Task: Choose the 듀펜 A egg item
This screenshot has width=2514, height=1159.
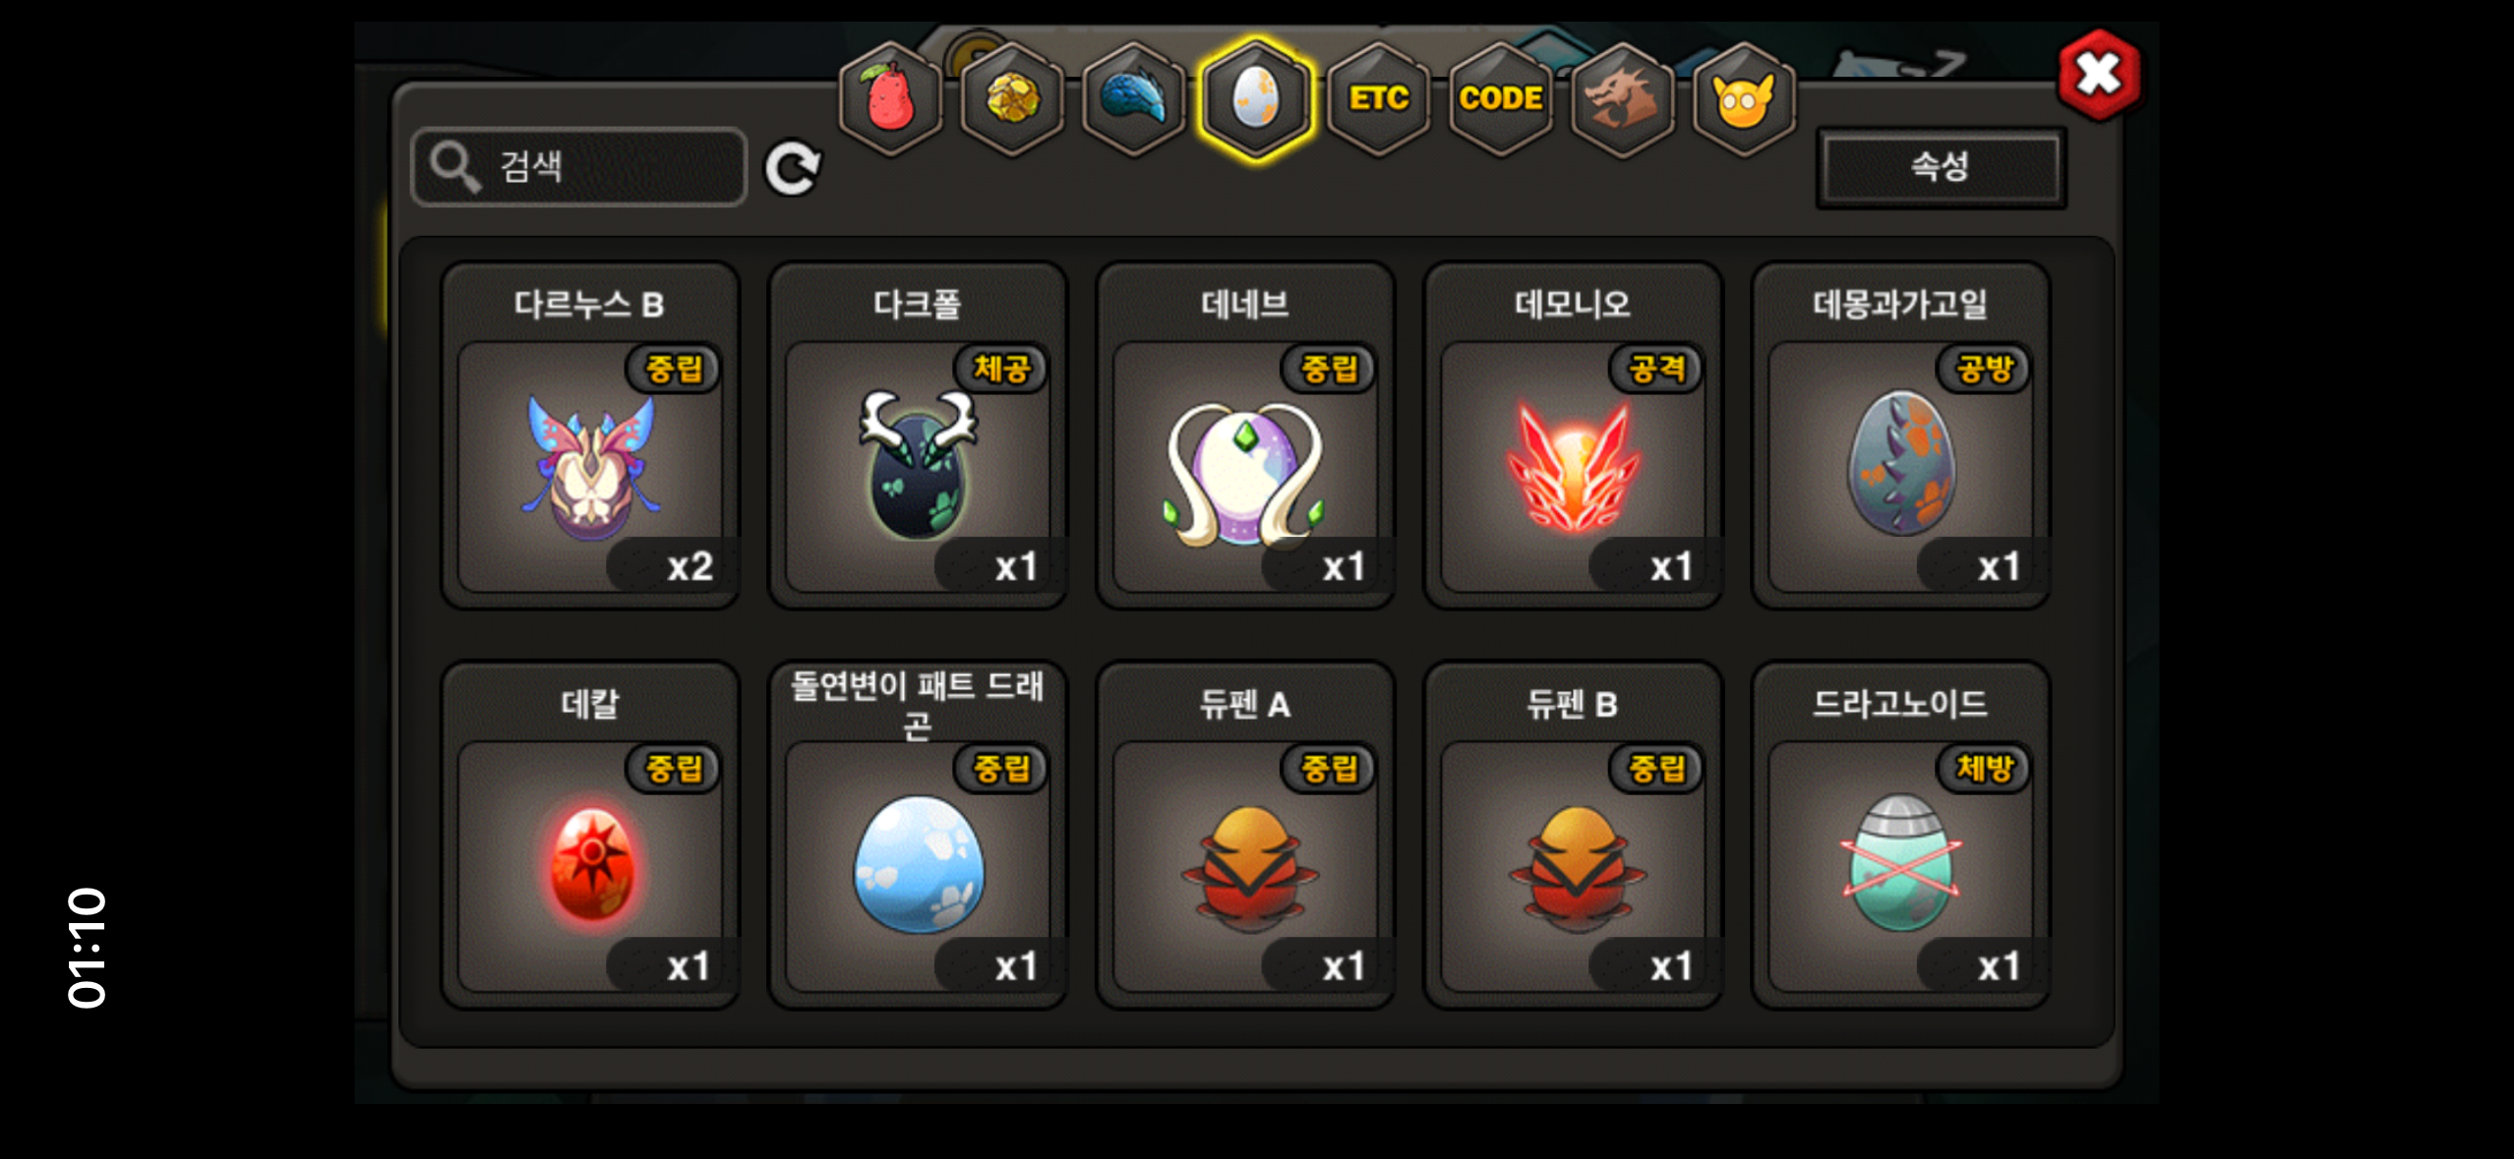Action: (1245, 835)
